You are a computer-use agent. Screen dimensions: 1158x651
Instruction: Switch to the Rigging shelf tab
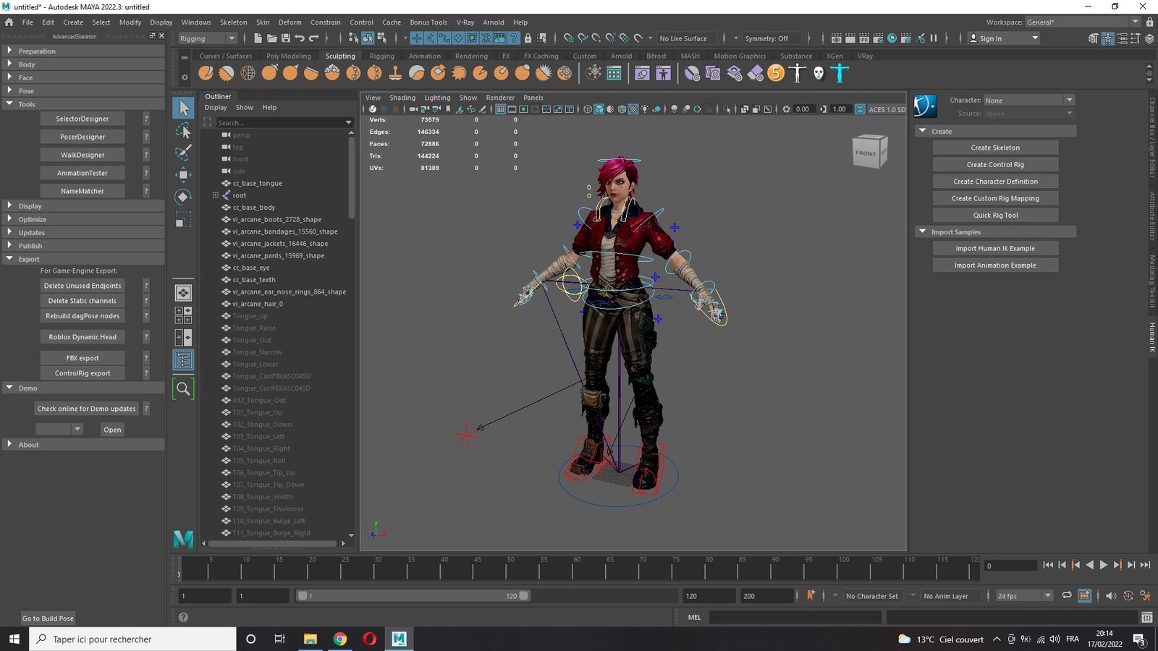pyautogui.click(x=381, y=56)
